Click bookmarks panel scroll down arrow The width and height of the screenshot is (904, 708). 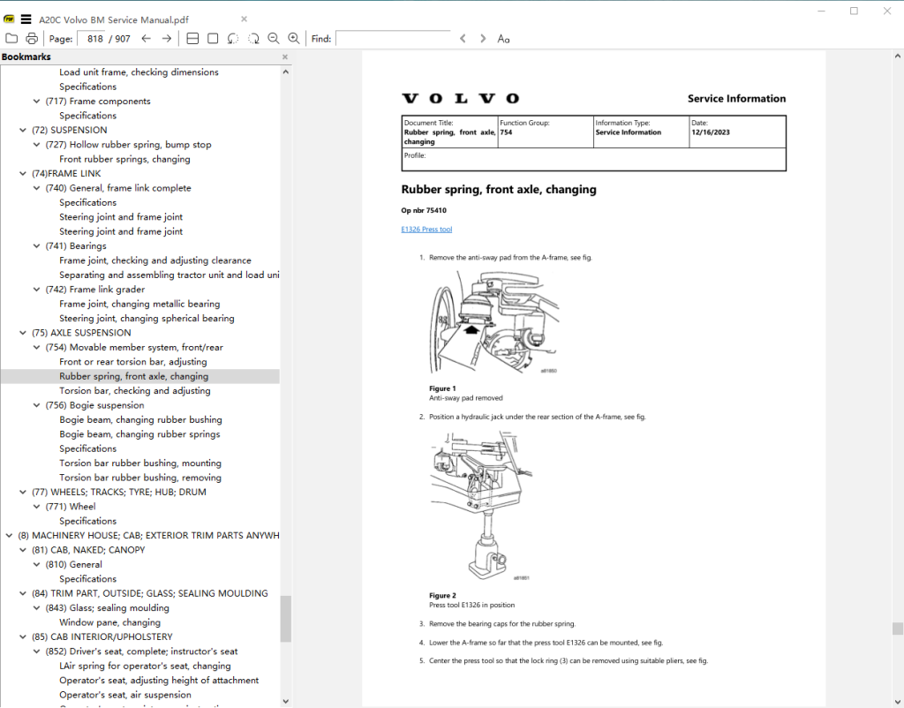point(285,701)
